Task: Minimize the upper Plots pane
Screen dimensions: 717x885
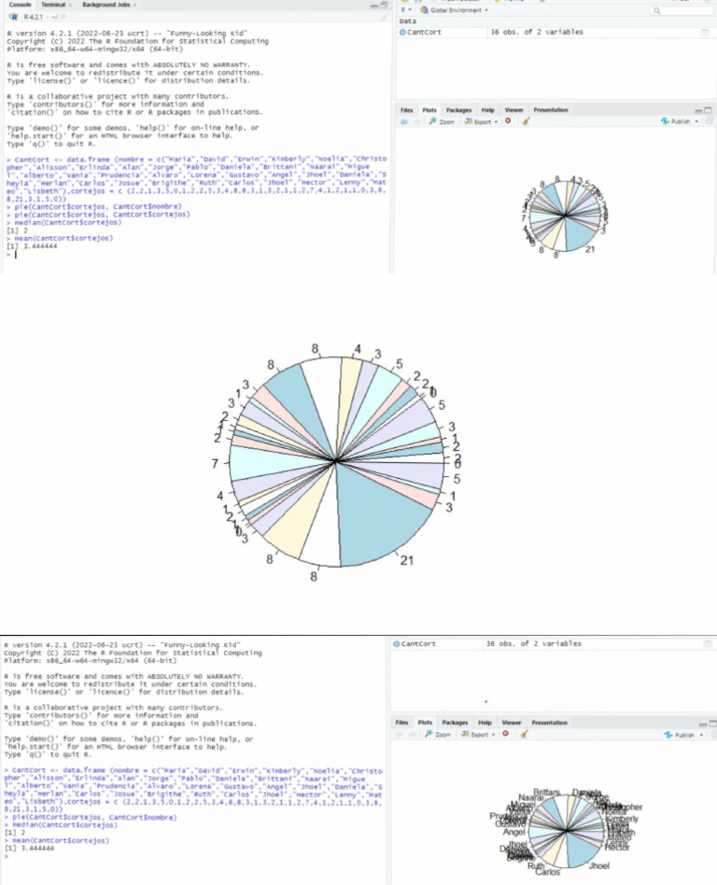Action: [x=698, y=110]
